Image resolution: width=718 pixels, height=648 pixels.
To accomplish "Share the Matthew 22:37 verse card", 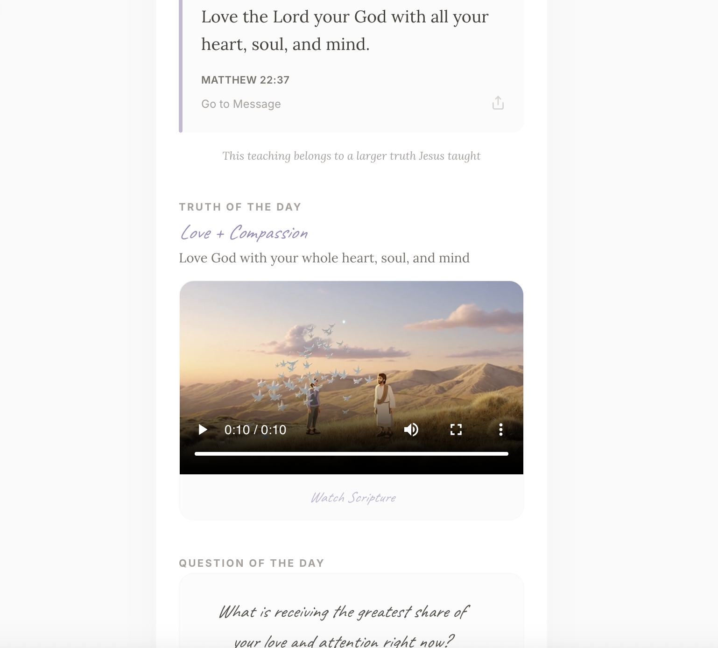I will (x=498, y=103).
